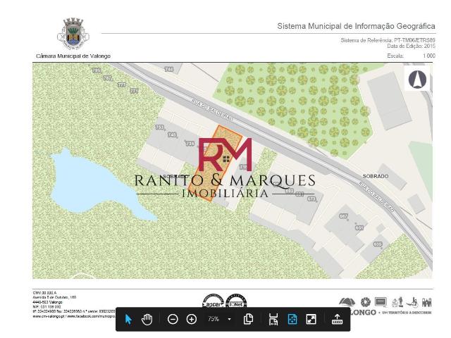Click parcel label 771 on map
451x338 pixels.
(x=134, y=91)
